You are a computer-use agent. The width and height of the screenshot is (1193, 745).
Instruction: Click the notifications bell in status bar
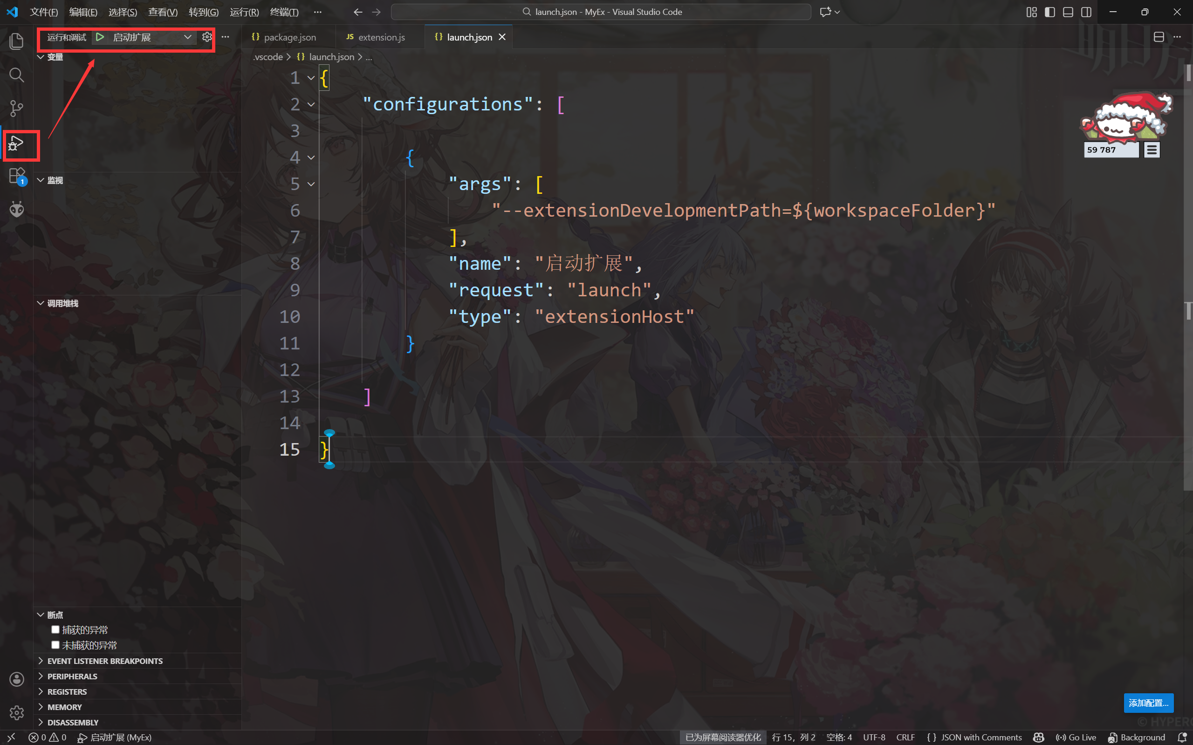1182,737
